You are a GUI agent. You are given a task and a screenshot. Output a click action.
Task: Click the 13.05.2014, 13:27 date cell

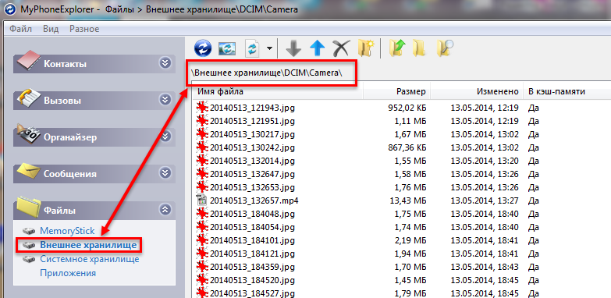pyautogui.click(x=485, y=200)
